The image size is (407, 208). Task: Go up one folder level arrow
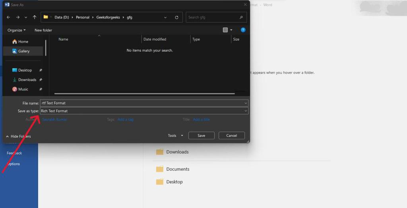(35, 17)
